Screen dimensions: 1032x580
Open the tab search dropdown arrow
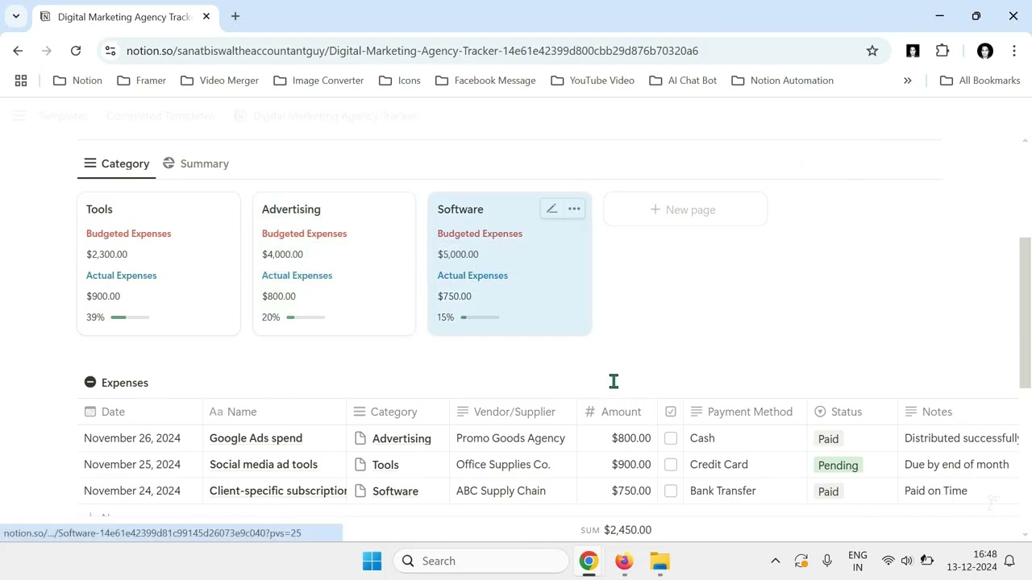[15, 16]
